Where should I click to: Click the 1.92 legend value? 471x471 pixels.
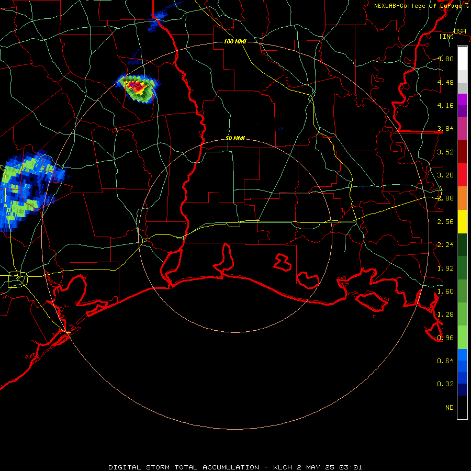click(445, 268)
